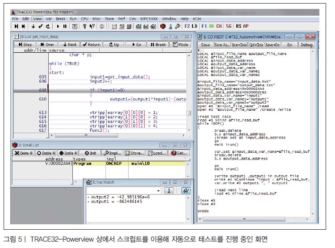Click Init button in Break.List window
Viewport: 335px width, 248px height.
tap(90, 153)
